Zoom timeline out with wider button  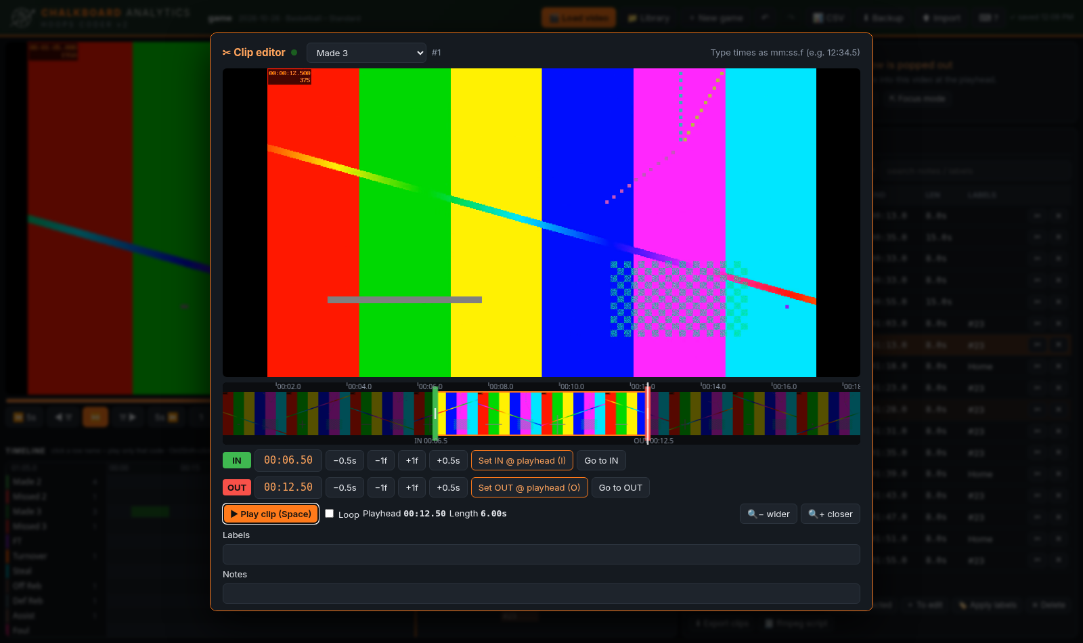point(768,514)
